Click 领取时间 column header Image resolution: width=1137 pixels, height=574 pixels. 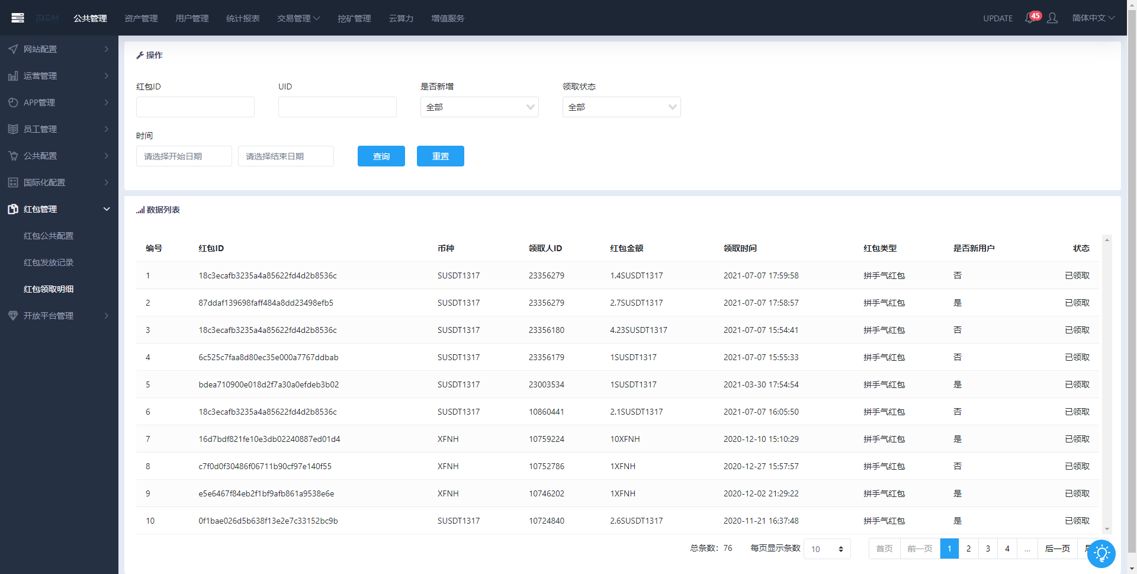click(x=740, y=248)
